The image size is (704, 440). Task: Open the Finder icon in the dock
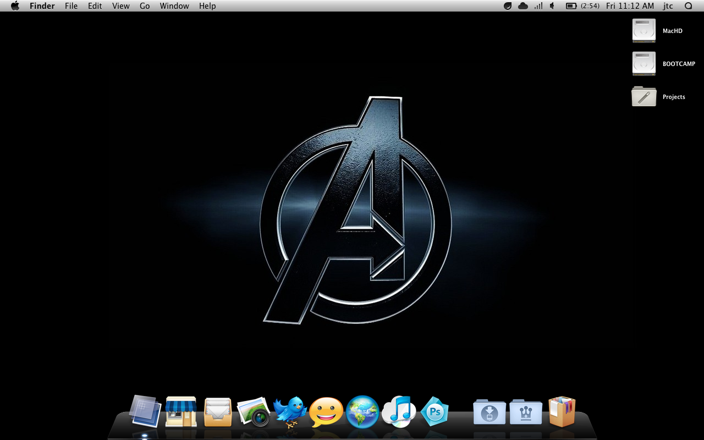pos(145,411)
